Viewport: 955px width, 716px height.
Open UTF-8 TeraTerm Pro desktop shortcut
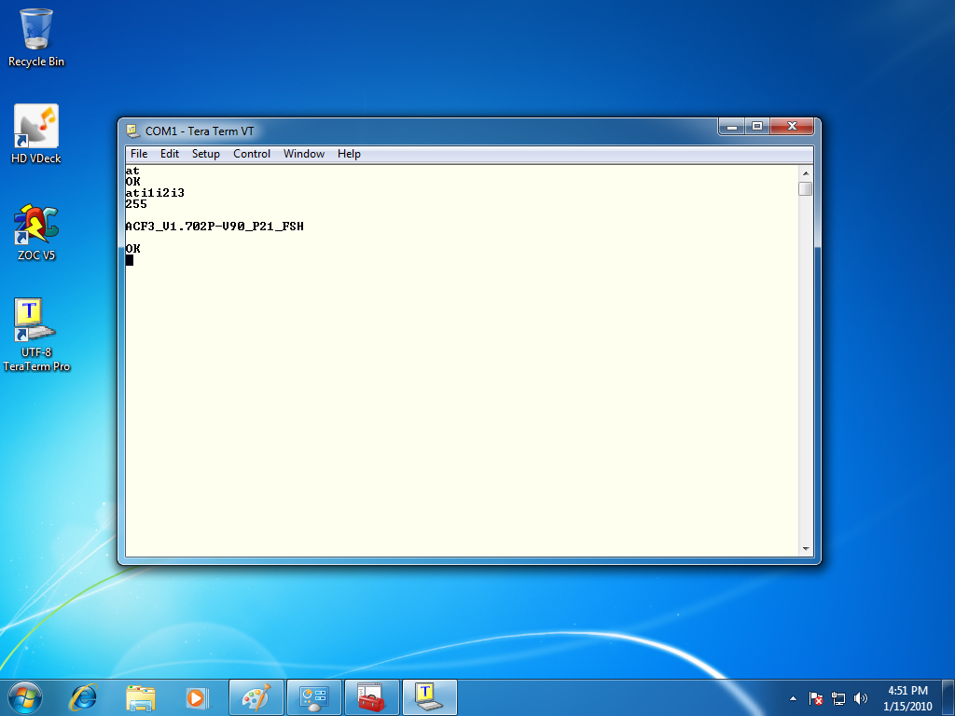coord(36,322)
